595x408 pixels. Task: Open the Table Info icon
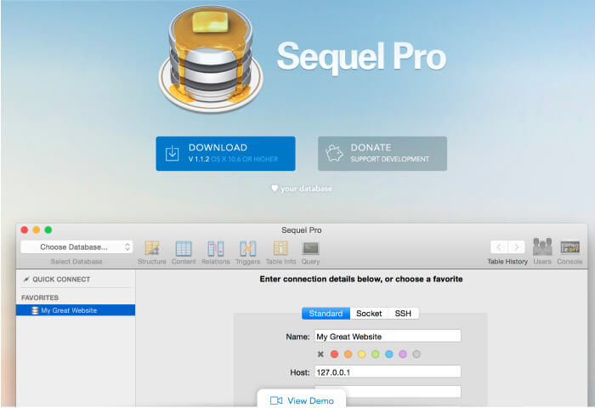[280, 248]
